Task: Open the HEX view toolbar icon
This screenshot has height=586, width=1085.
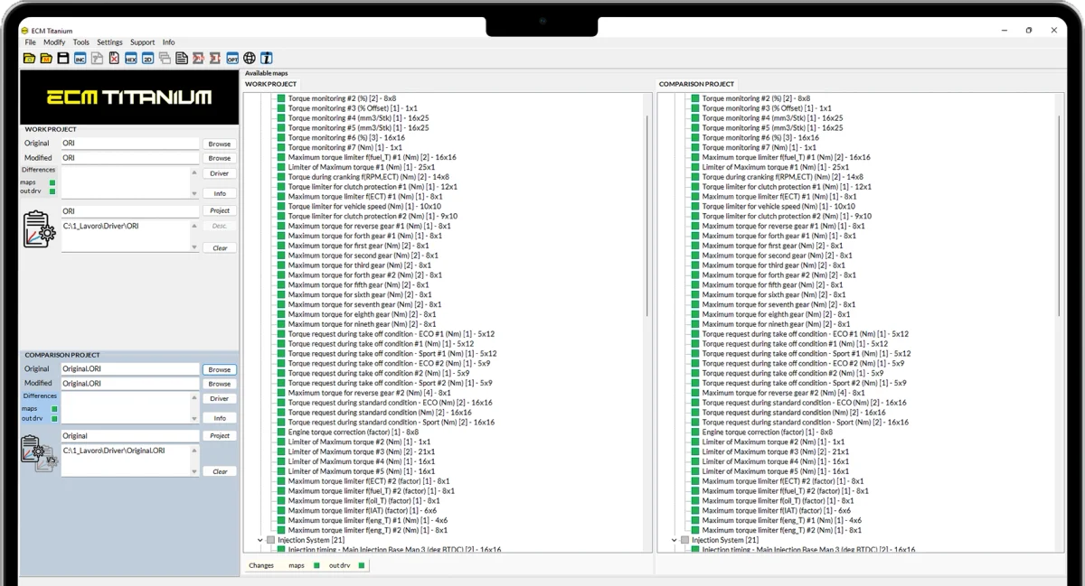Action: [131, 58]
